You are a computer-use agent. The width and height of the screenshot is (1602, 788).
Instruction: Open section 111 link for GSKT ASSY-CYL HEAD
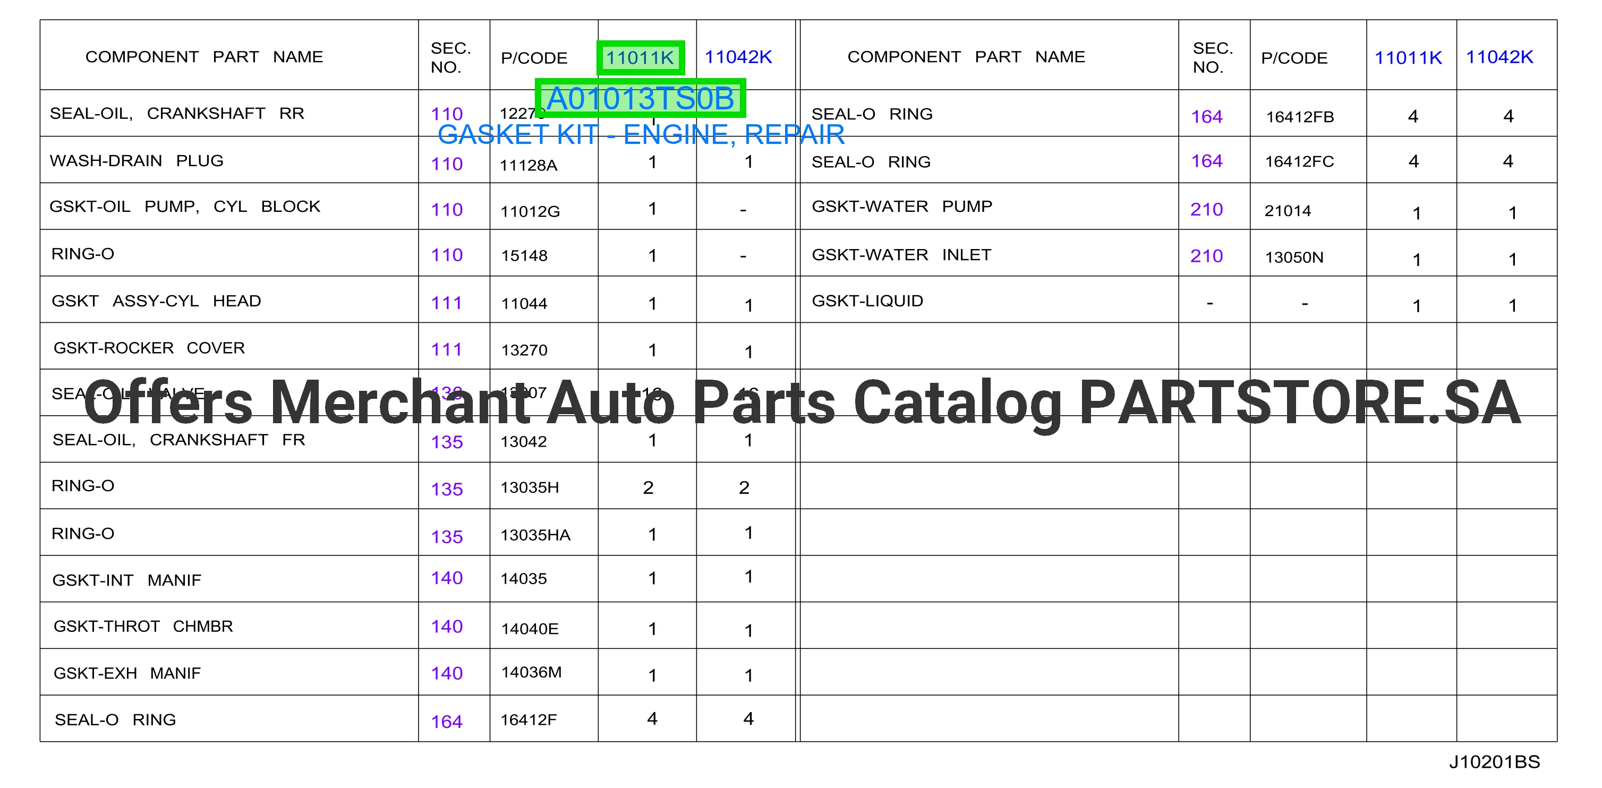[x=447, y=303]
